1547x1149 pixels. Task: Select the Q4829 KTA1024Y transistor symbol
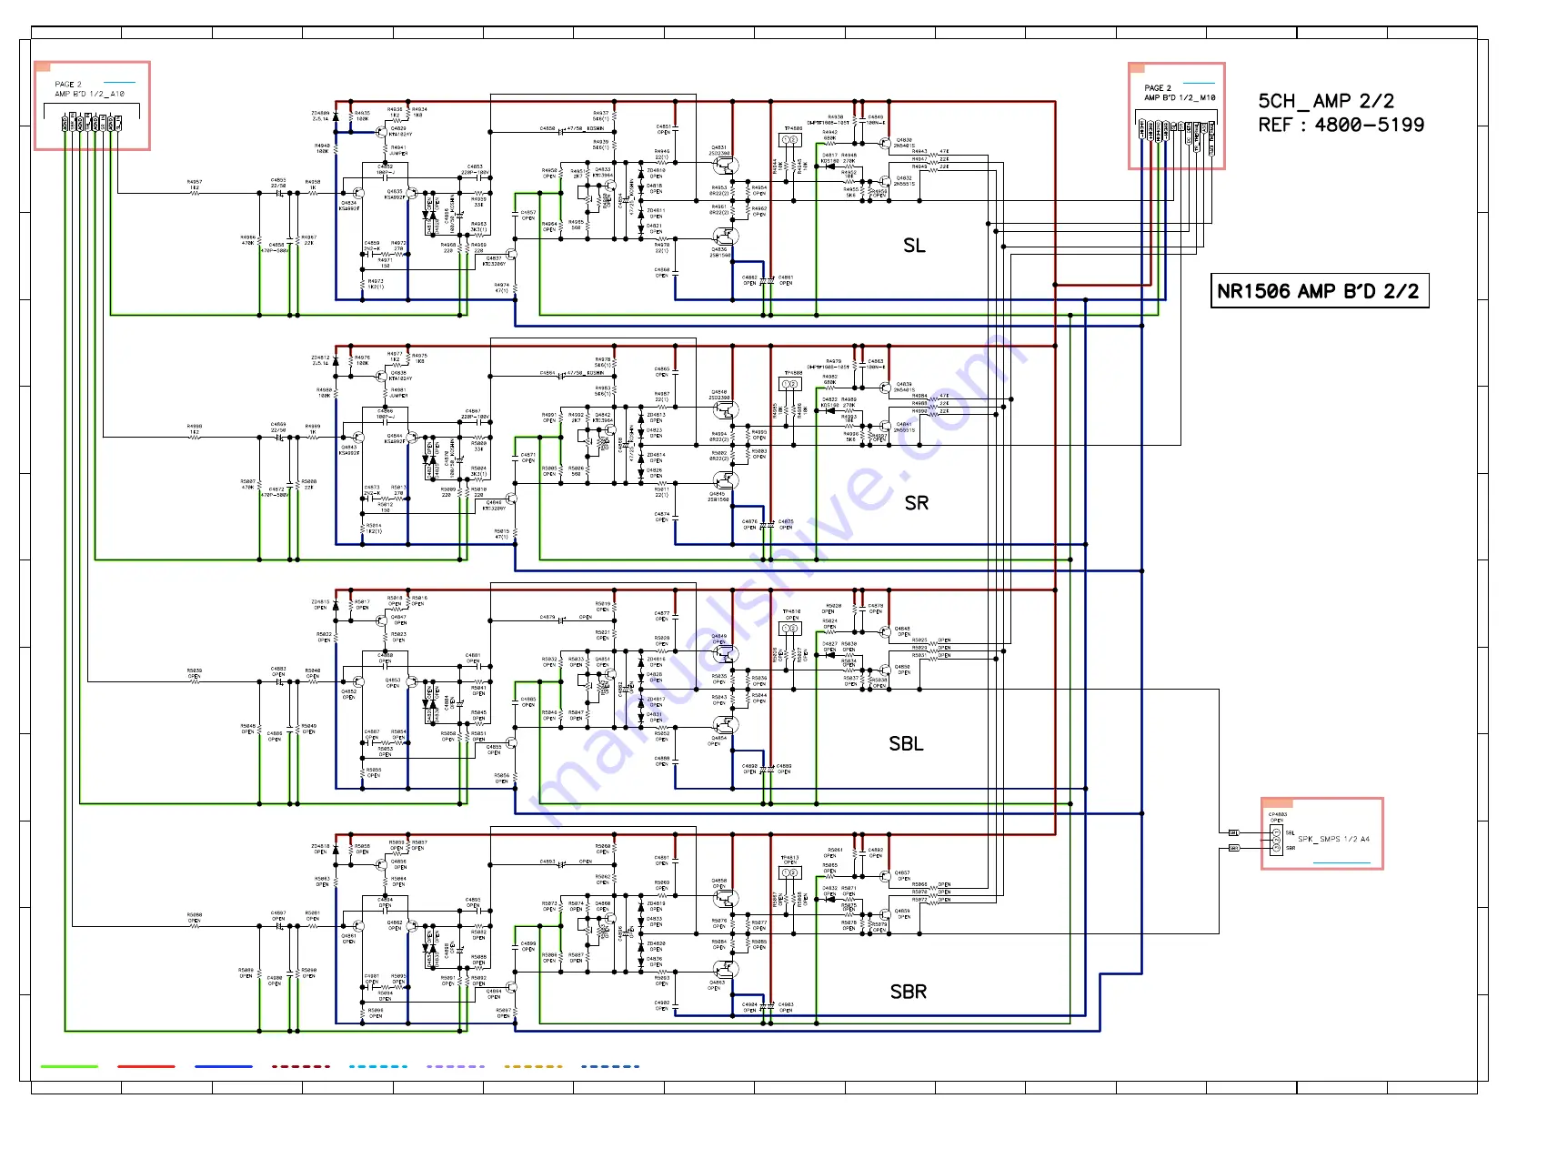[381, 132]
